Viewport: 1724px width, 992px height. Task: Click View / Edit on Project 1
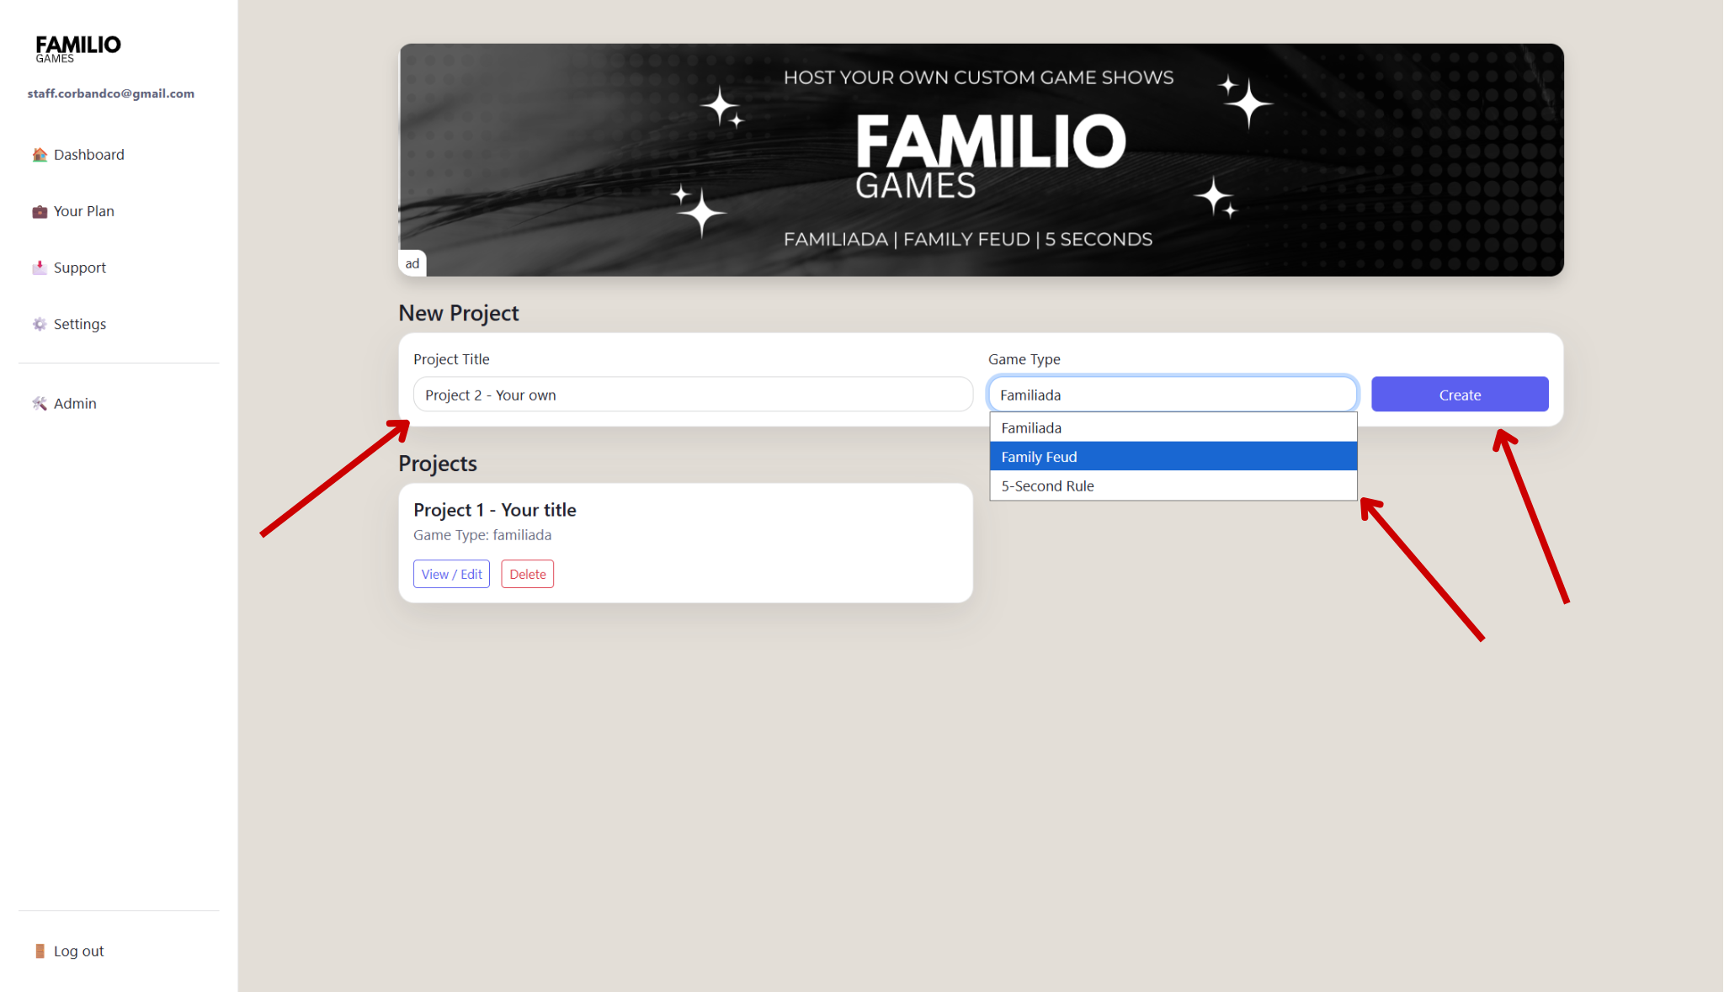[451, 573]
